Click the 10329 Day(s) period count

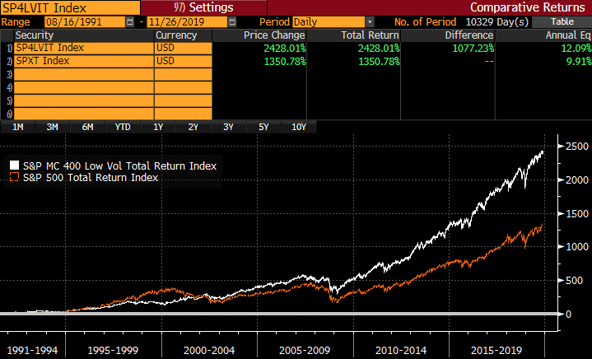point(496,22)
